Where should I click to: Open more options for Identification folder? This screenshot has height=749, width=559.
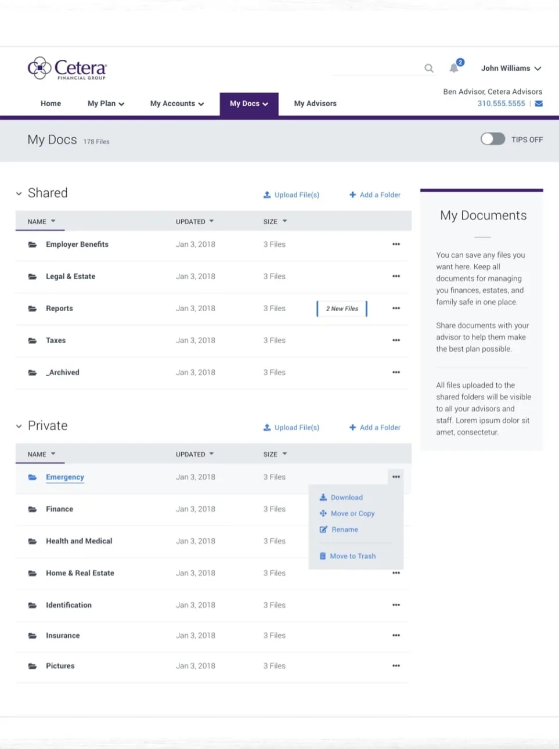click(396, 605)
